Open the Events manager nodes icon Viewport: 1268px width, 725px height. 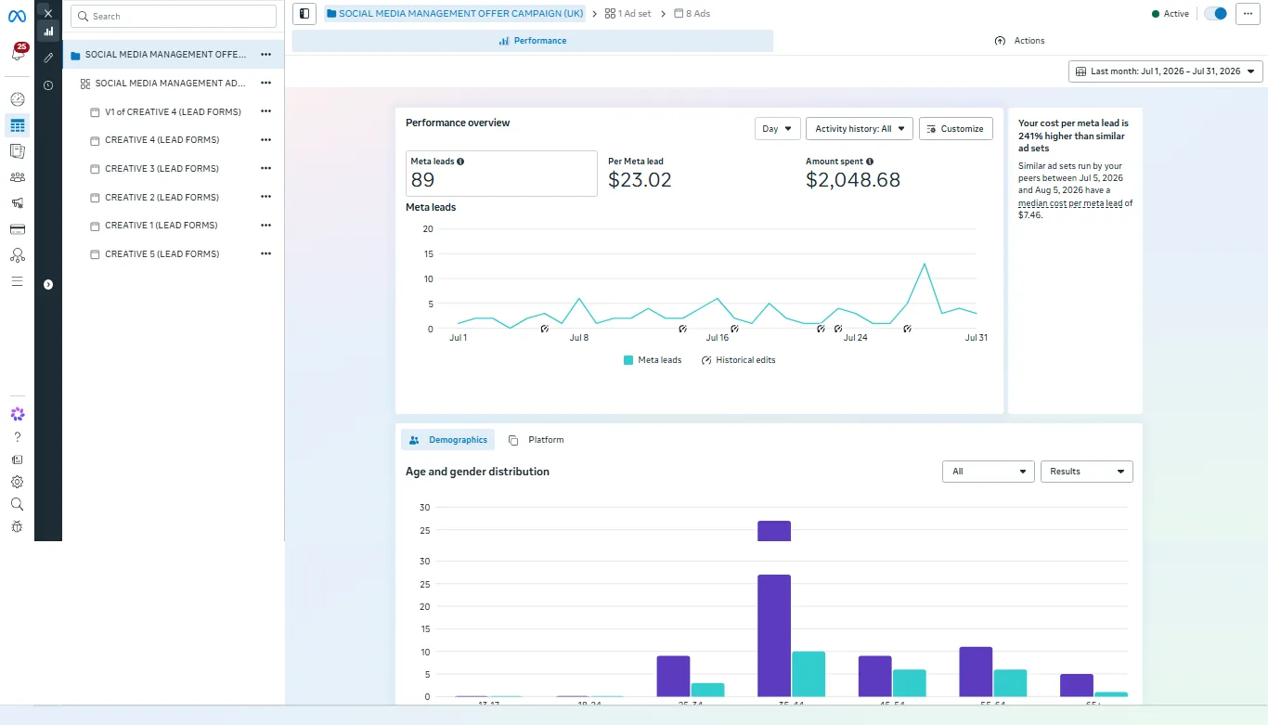pyautogui.click(x=17, y=255)
